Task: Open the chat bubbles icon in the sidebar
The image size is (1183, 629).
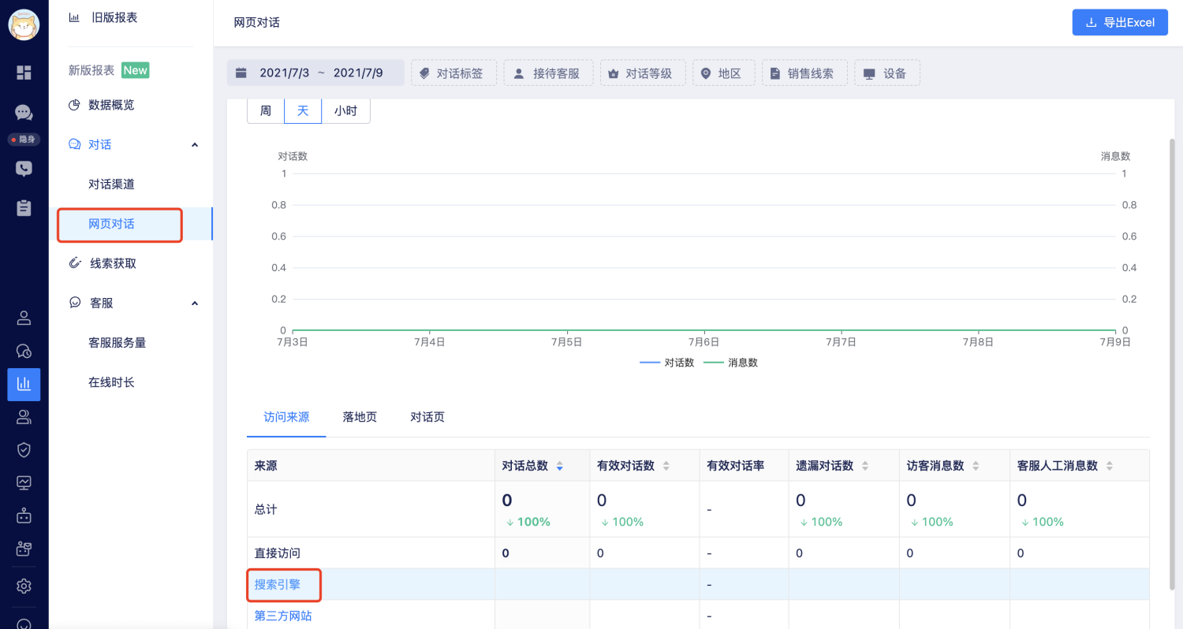Action: 24,112
